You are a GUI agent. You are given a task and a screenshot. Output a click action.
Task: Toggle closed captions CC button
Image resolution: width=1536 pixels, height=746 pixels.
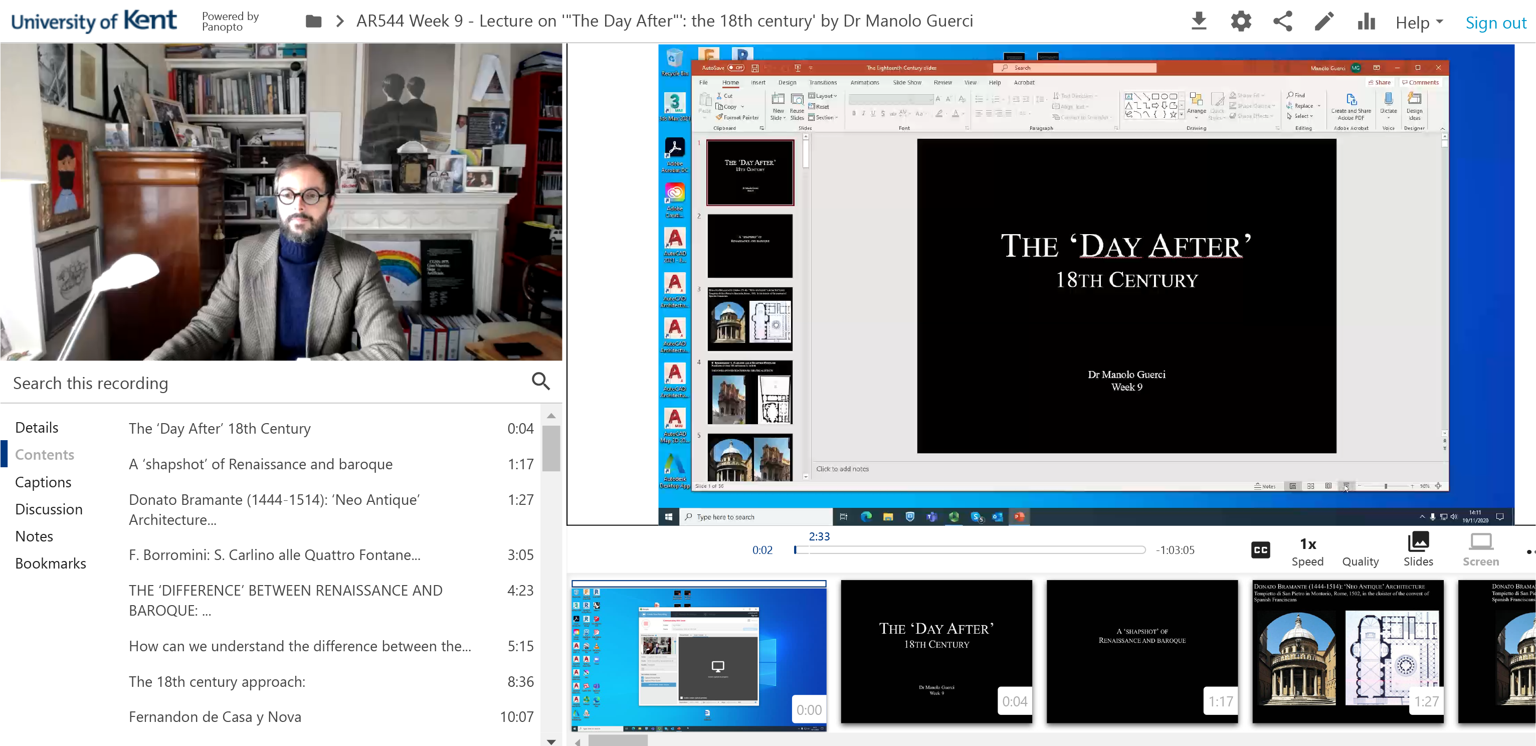[x=1260, y=550]
